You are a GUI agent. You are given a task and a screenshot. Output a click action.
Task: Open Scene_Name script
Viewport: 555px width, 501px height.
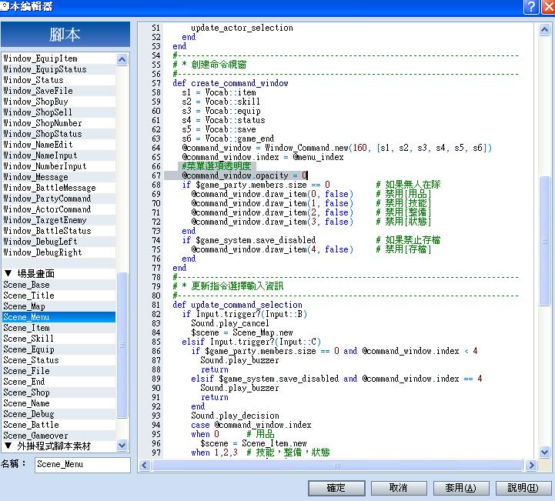click(59, 404)
